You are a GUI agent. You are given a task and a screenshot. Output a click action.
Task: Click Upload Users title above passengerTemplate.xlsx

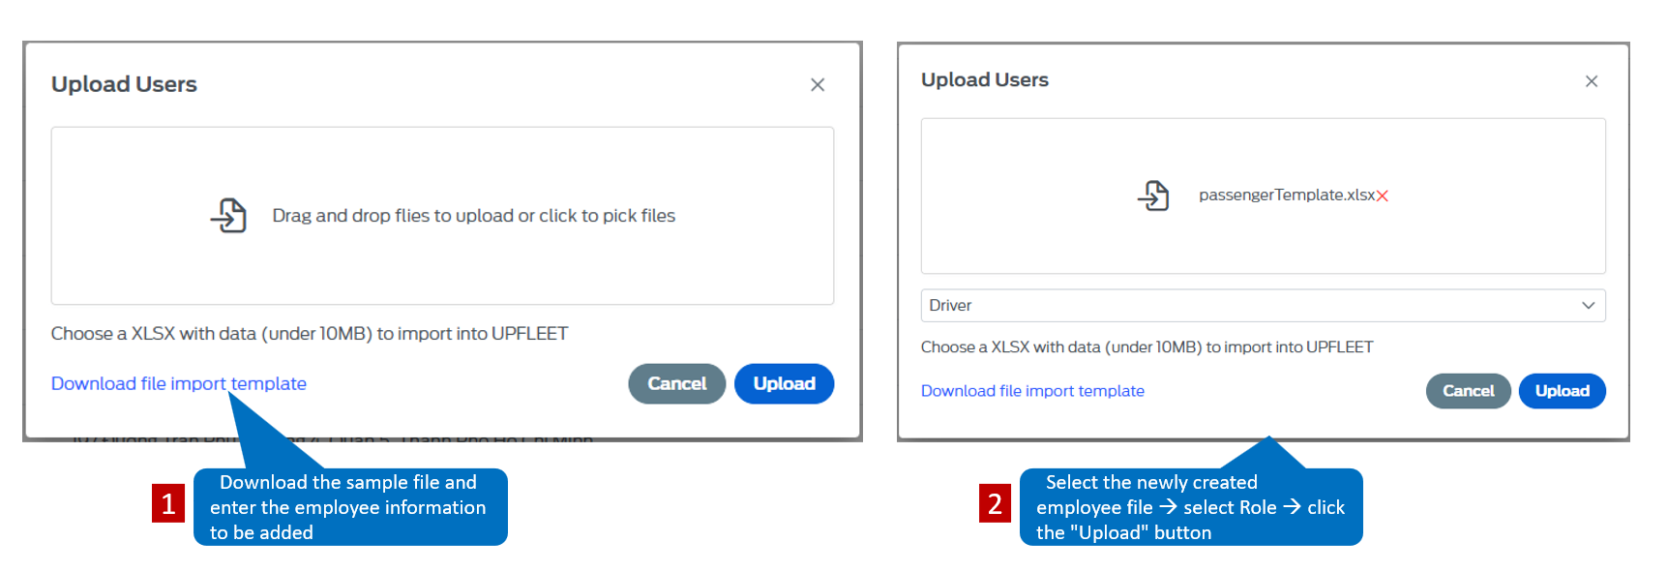click(x=985, y=79)
